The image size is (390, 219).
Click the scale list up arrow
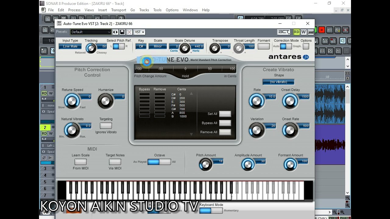click(x=191, y=94)
